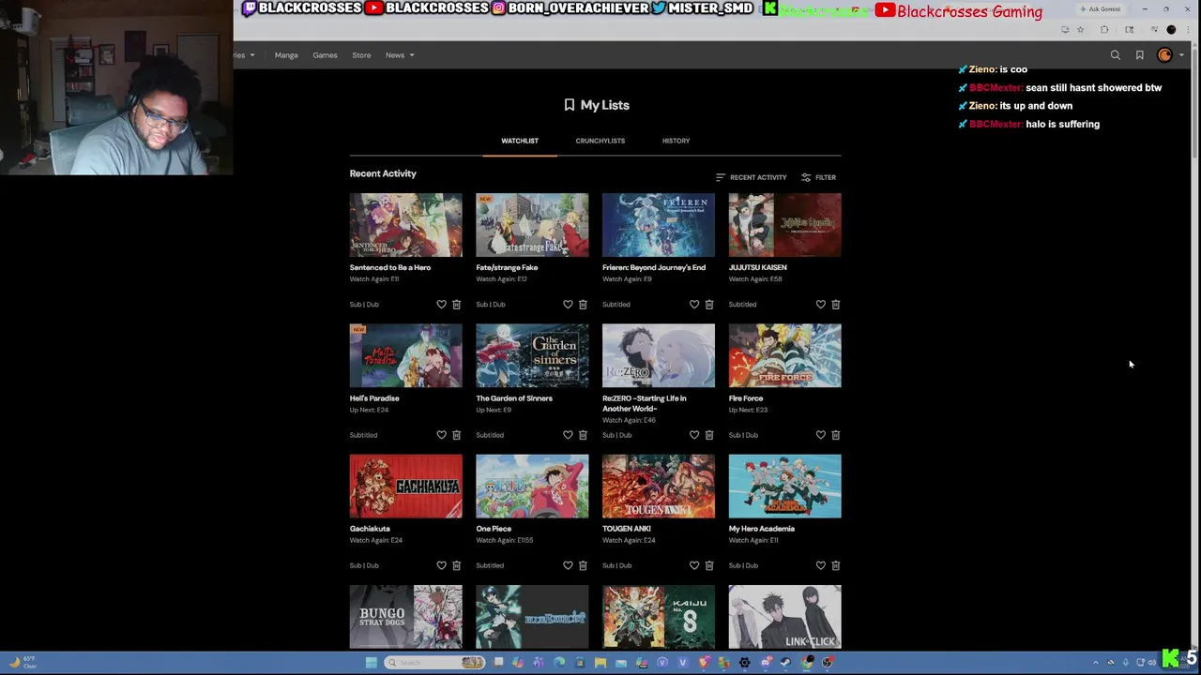Screen dimensions: 1201x675
Task: Open File Explorer from the taskbar
Action: pos(600,663)
